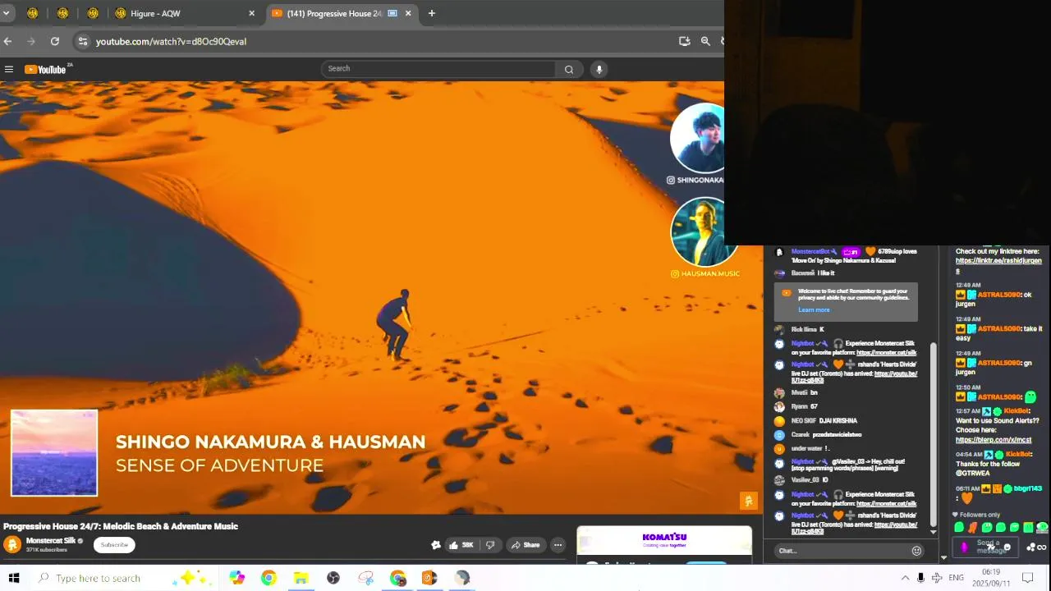The image size is (1051, 591).
Task: Open a new browser tab
Action: pyautogui.click(x=432, y=13)
